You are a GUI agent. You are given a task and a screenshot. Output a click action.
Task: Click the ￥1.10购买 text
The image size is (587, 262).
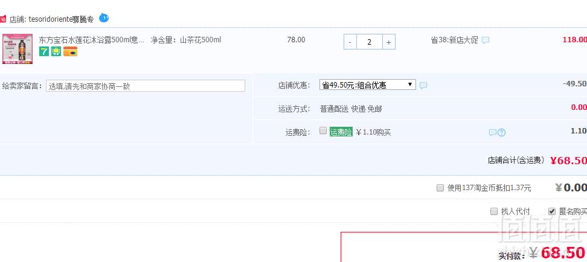click(x=373, y=132)
